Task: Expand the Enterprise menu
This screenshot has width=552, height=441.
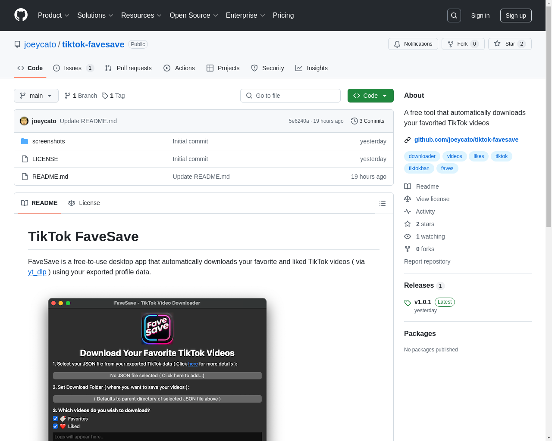Action: point(245,16)
